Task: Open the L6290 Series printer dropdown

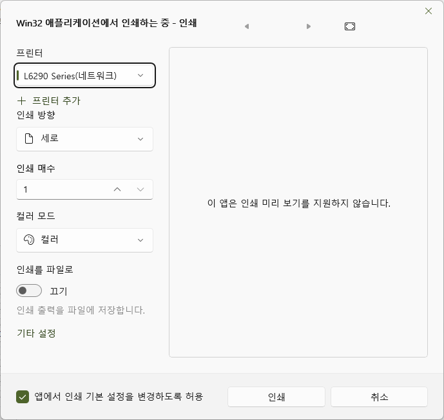Action: (84, 75)
